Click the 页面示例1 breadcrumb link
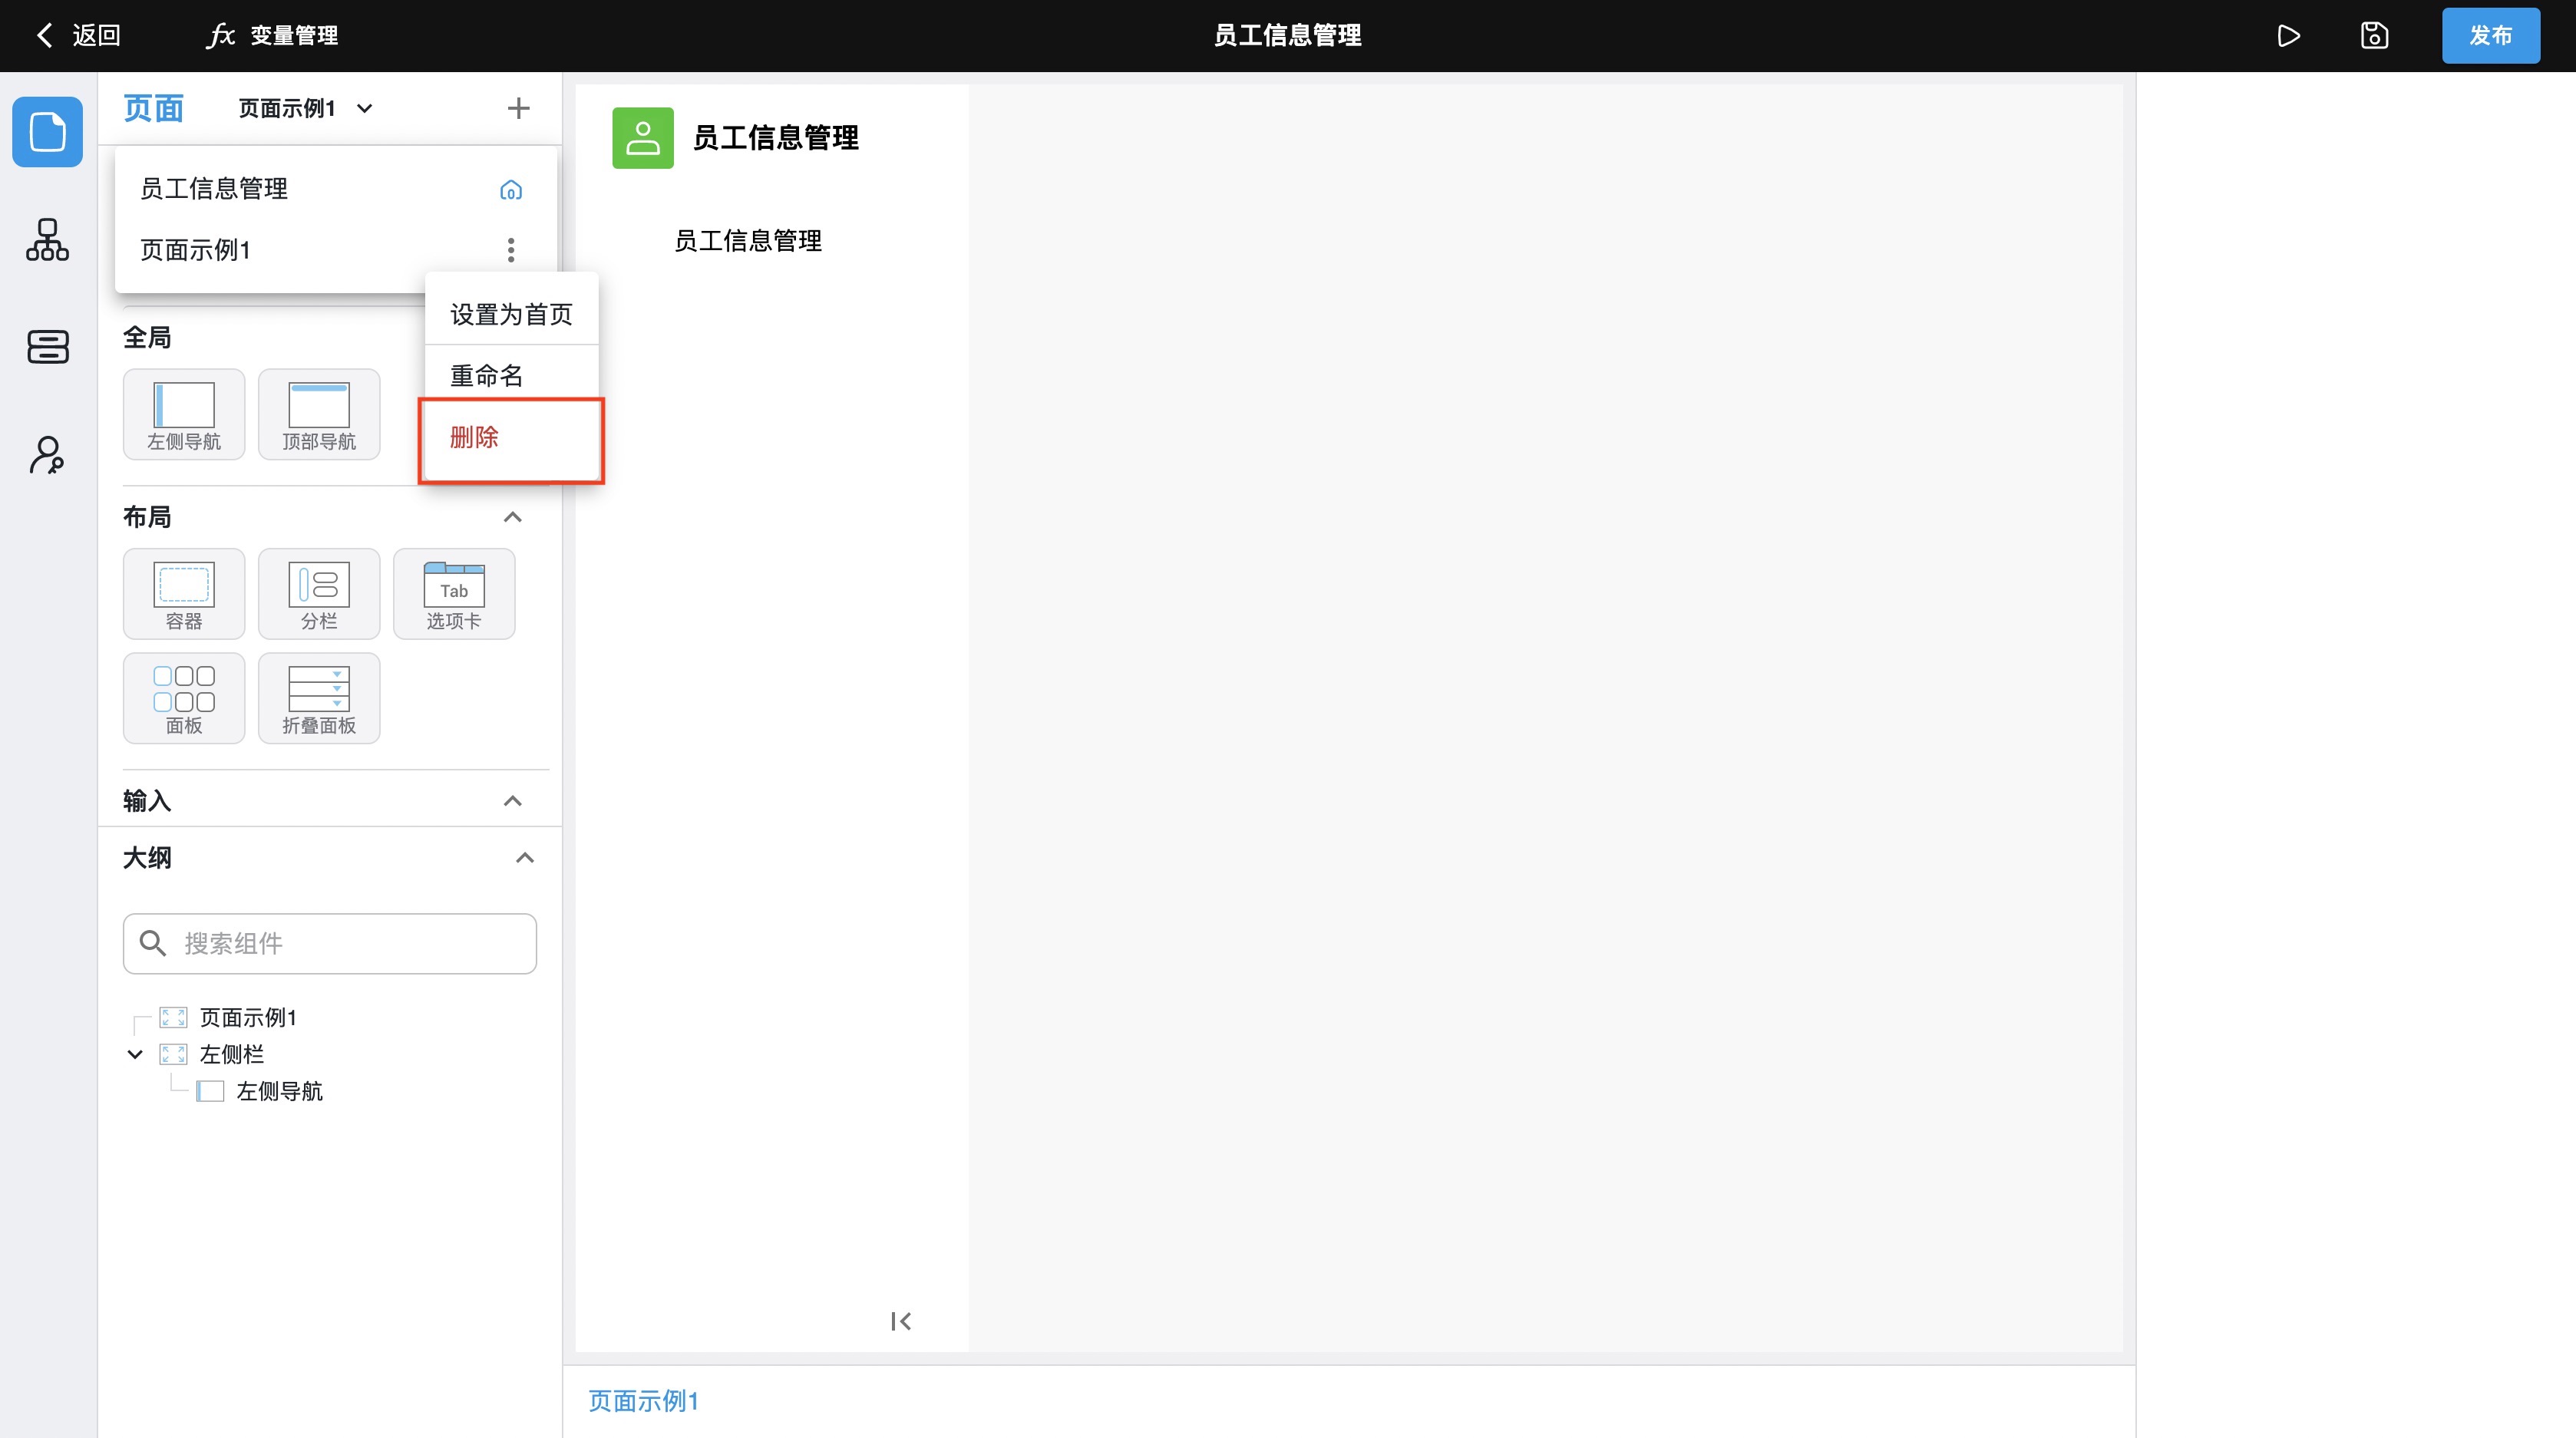 point(643,1401)
